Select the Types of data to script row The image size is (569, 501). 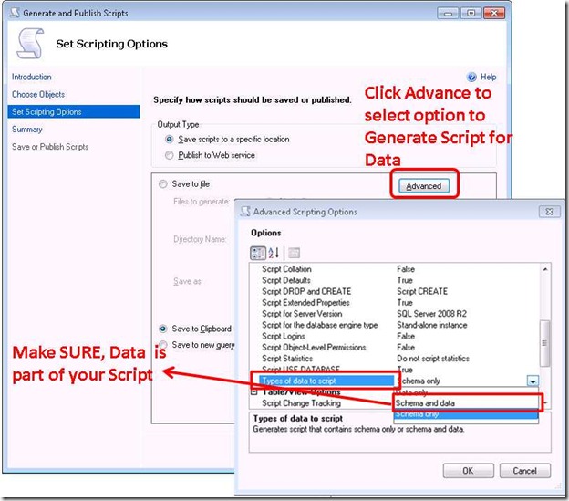[326, 381]
